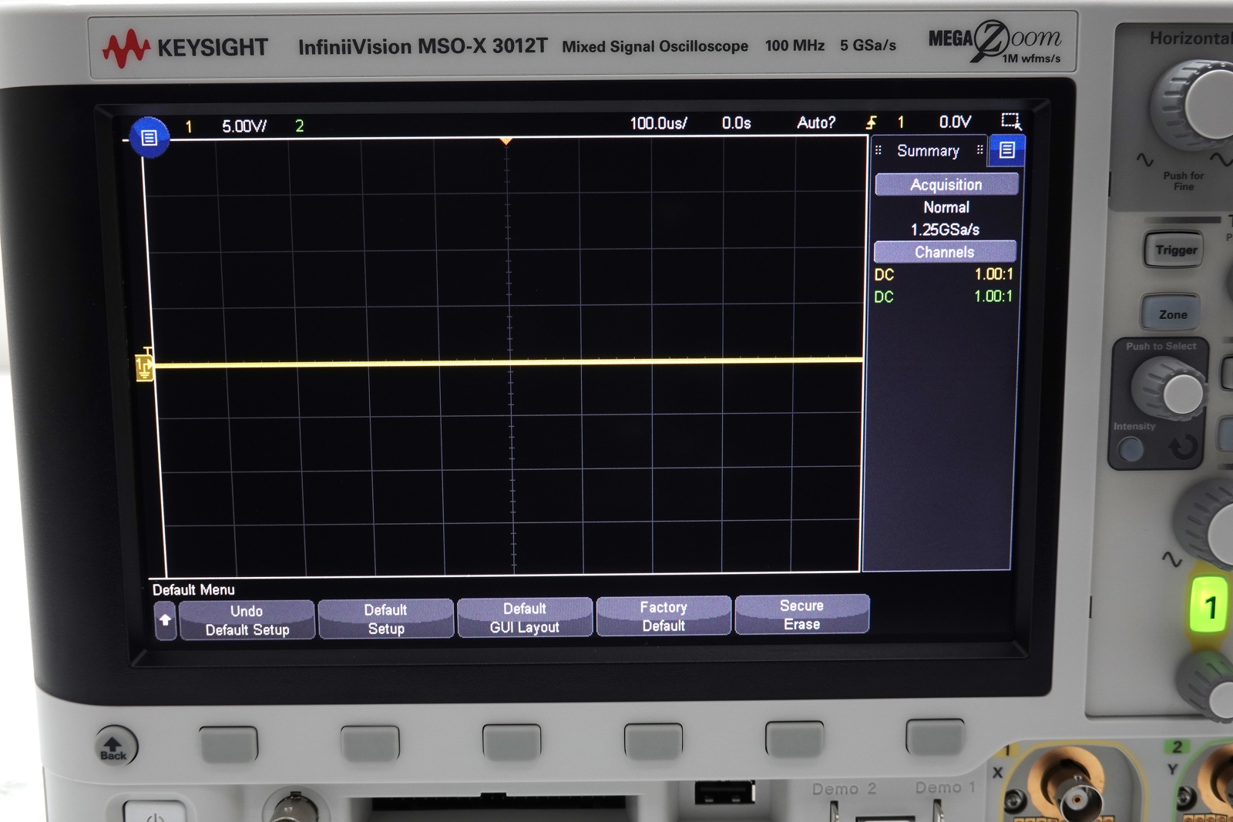Image resolution: width=1233 pixels, height=822 pixels.
Task: Push the softkey under Factory Default
Action: pyautogui.click(x=653, y=741)
